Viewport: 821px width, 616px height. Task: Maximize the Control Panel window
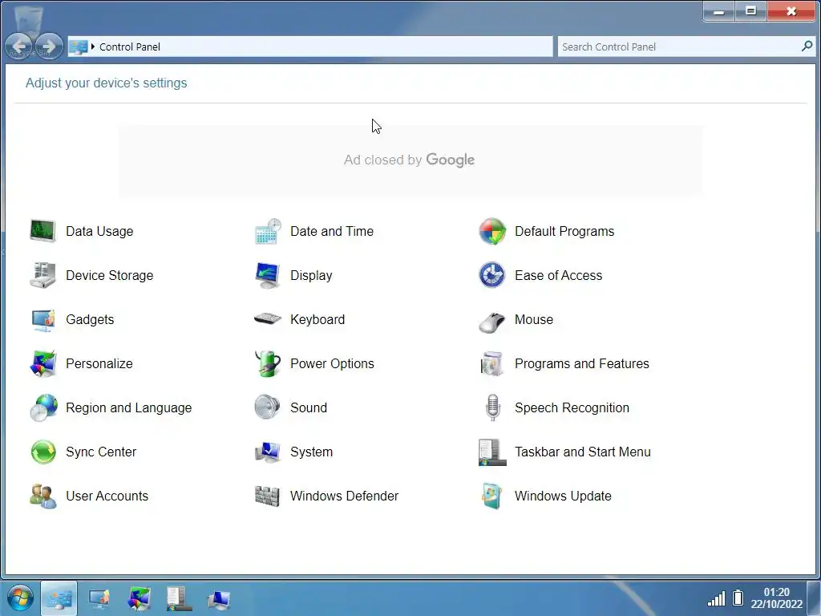(x=750, y=11)
